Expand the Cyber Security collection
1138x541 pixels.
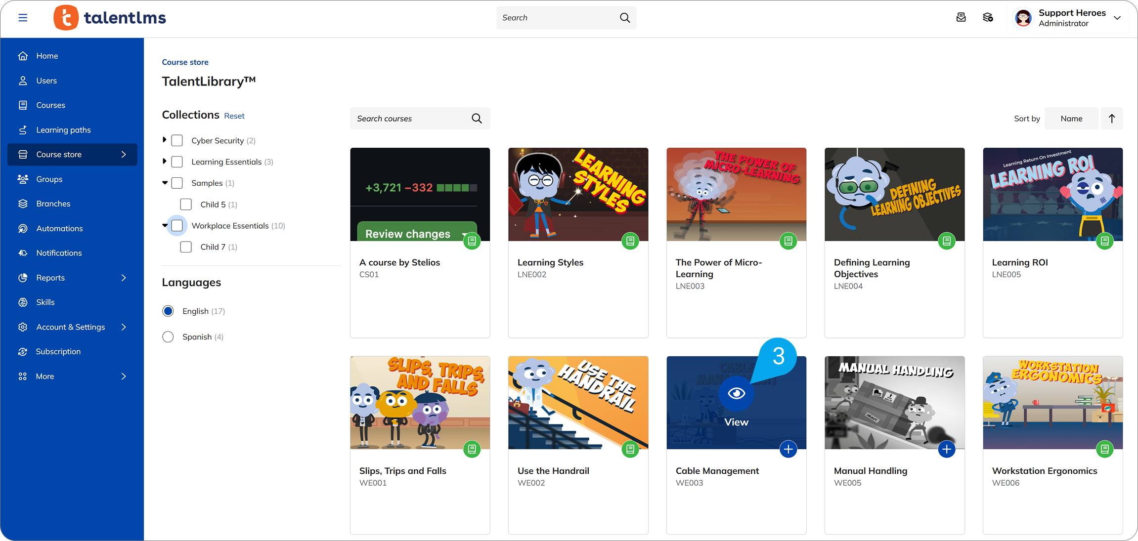click(x=165, y=140)
